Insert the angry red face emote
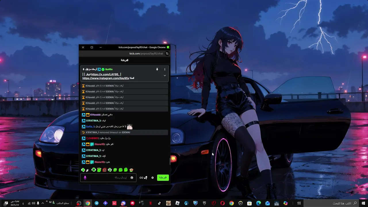Image resolution: width=368 pixels, height=207 pixels. pyautogui.click(x=104, y=170)
